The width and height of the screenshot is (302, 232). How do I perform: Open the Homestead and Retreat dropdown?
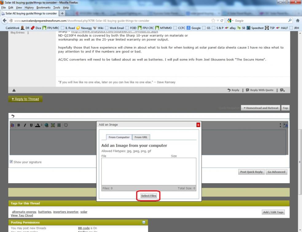click(x=260, y=108)
